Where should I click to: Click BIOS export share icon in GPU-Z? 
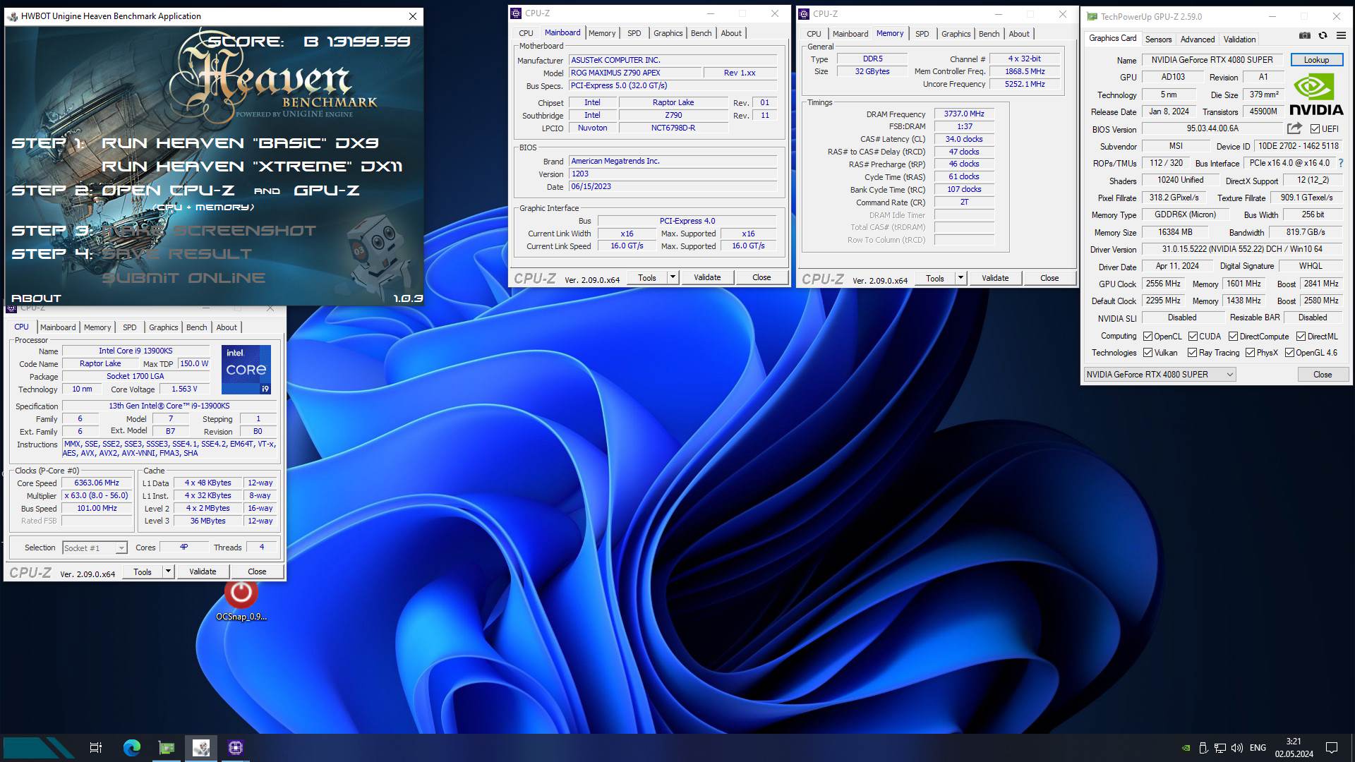(1294, 128)
